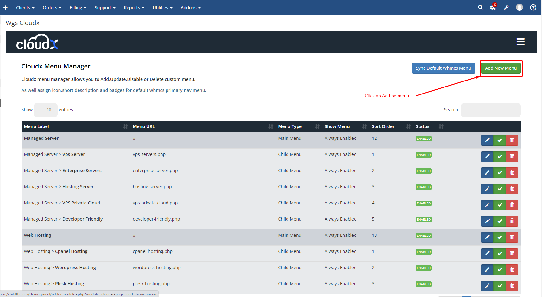Click the cloudx logo
The image size is (542, 297).
coord(37,42)
